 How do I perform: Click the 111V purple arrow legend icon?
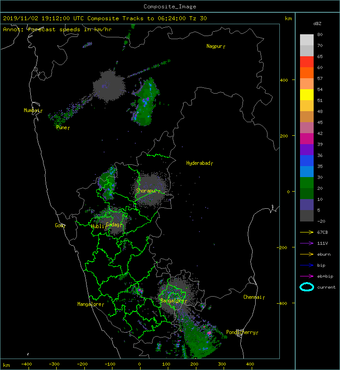[x=307, y=243]
